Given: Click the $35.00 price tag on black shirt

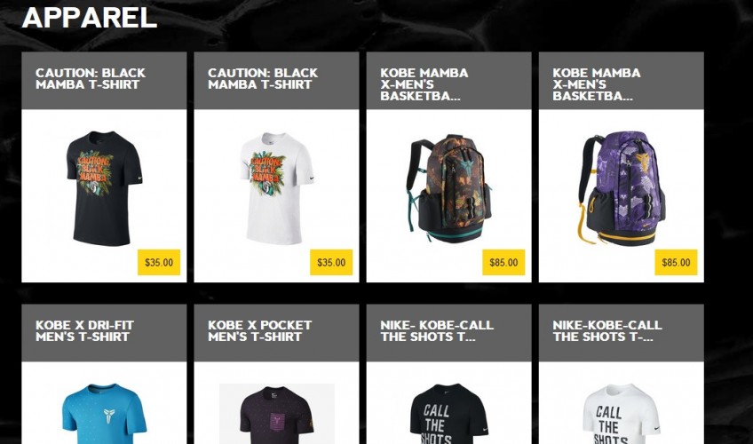Looking at the screenshot, I should [159, 262].
